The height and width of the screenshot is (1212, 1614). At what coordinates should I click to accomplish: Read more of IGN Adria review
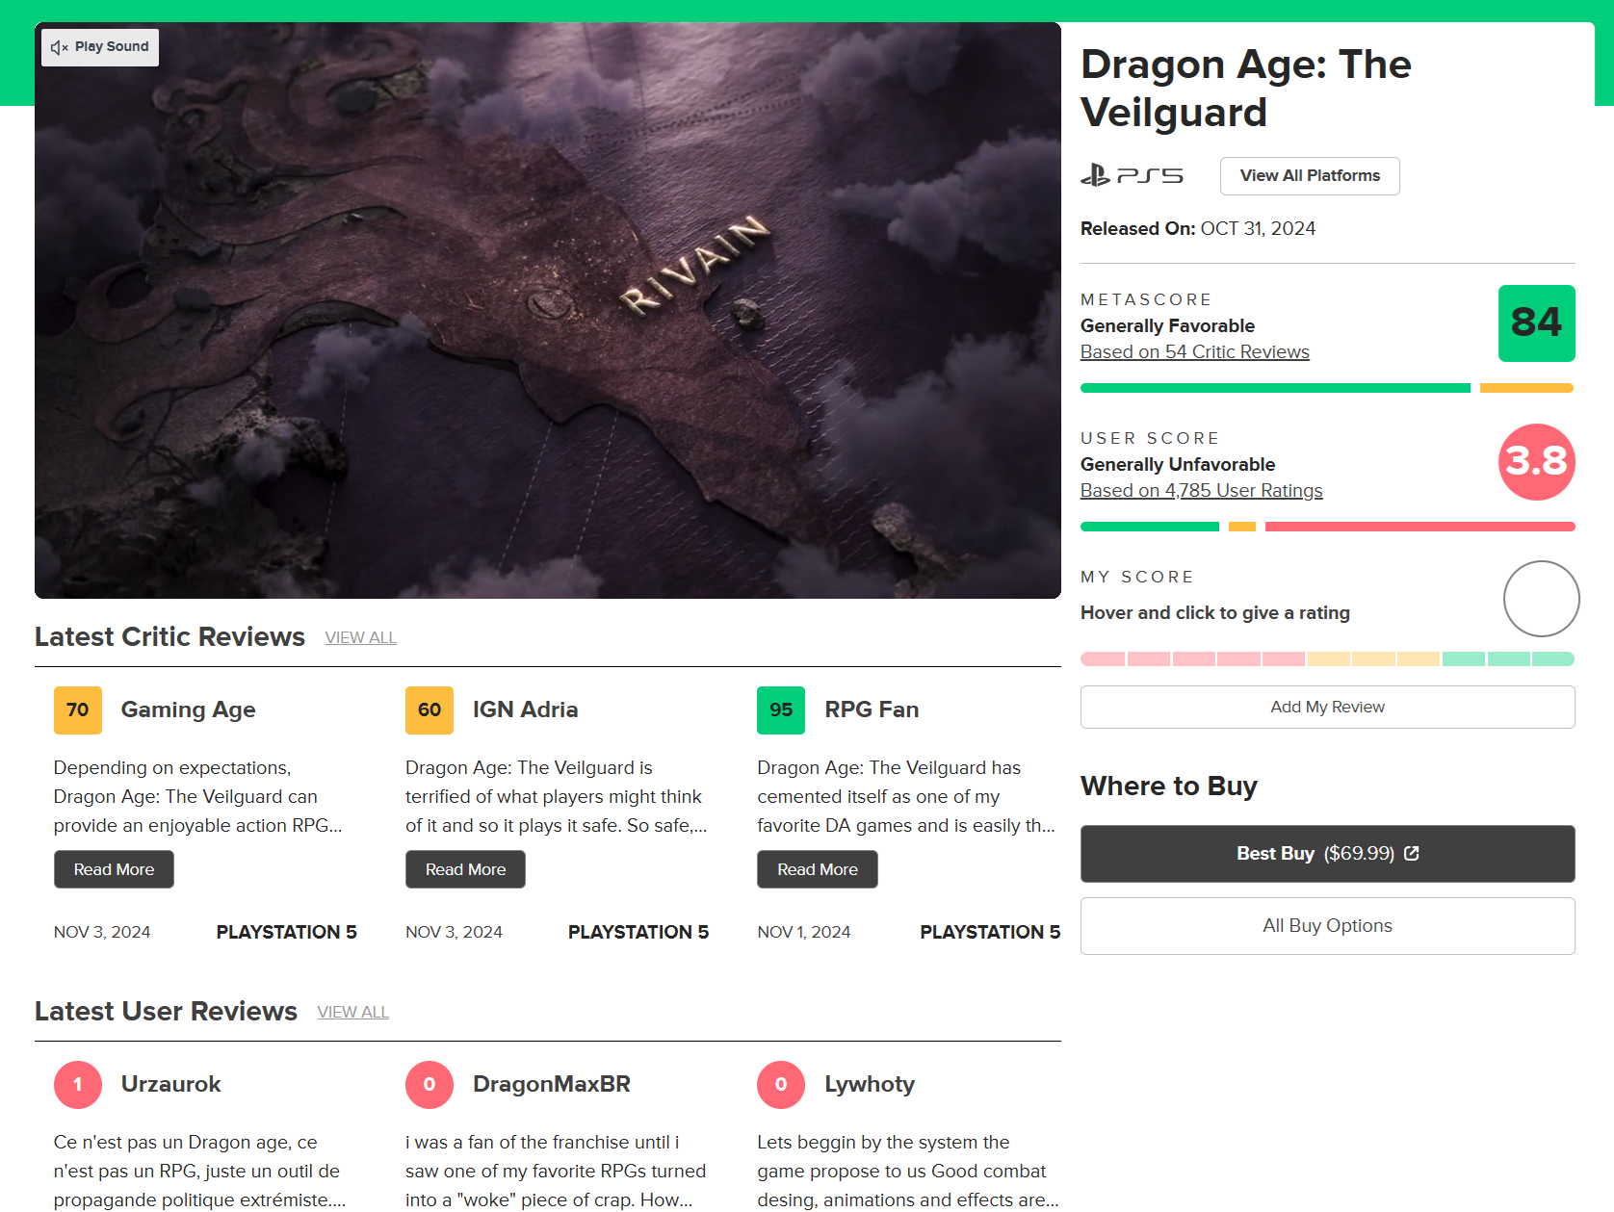coord(465,869)
